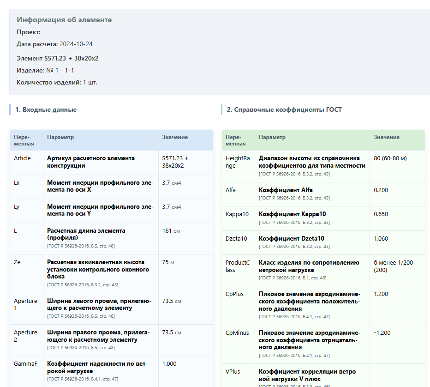Select the Alfa coefficient value 0.200
430x387 pixels.
(x=381, y=190)
